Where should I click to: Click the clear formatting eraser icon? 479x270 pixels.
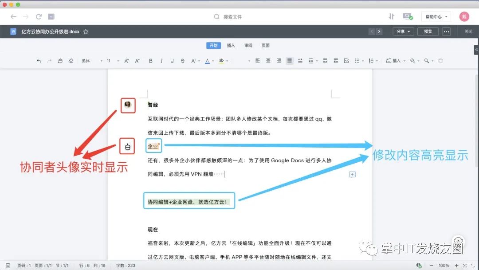pos(71,61)
